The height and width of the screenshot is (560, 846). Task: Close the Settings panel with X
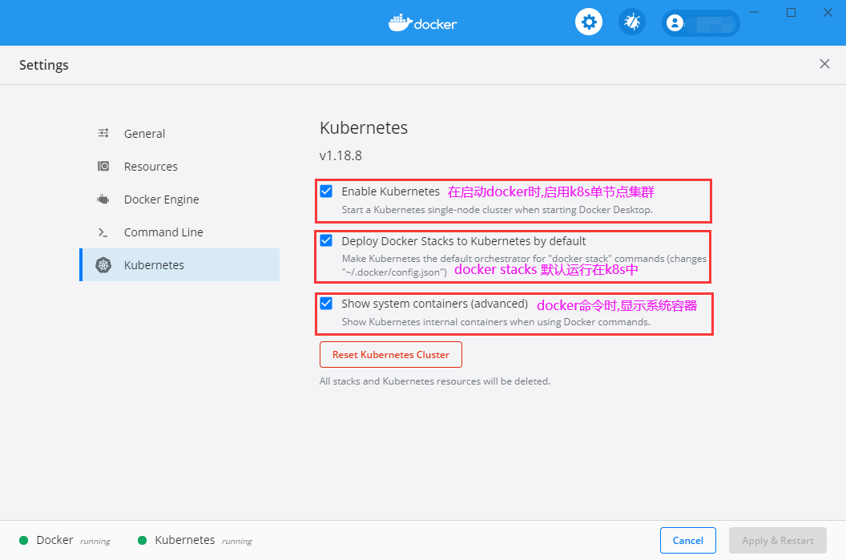pos(824,64)
